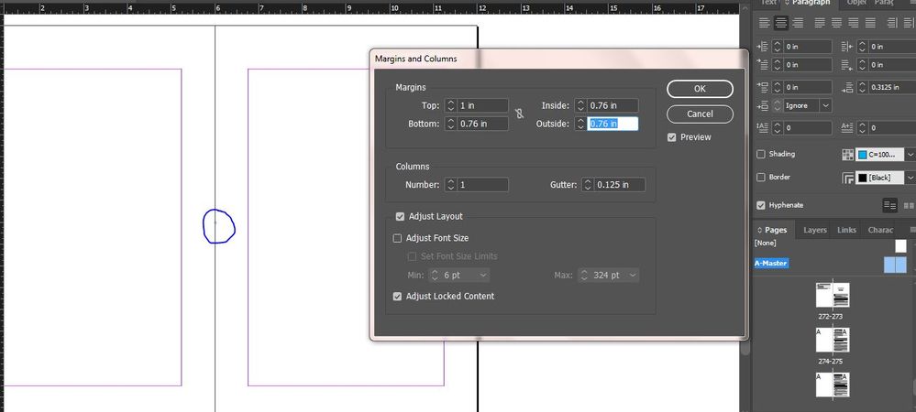Click the Cancel button in dialog
Viewport: 916px width, 412px height.
click(700, 114)
